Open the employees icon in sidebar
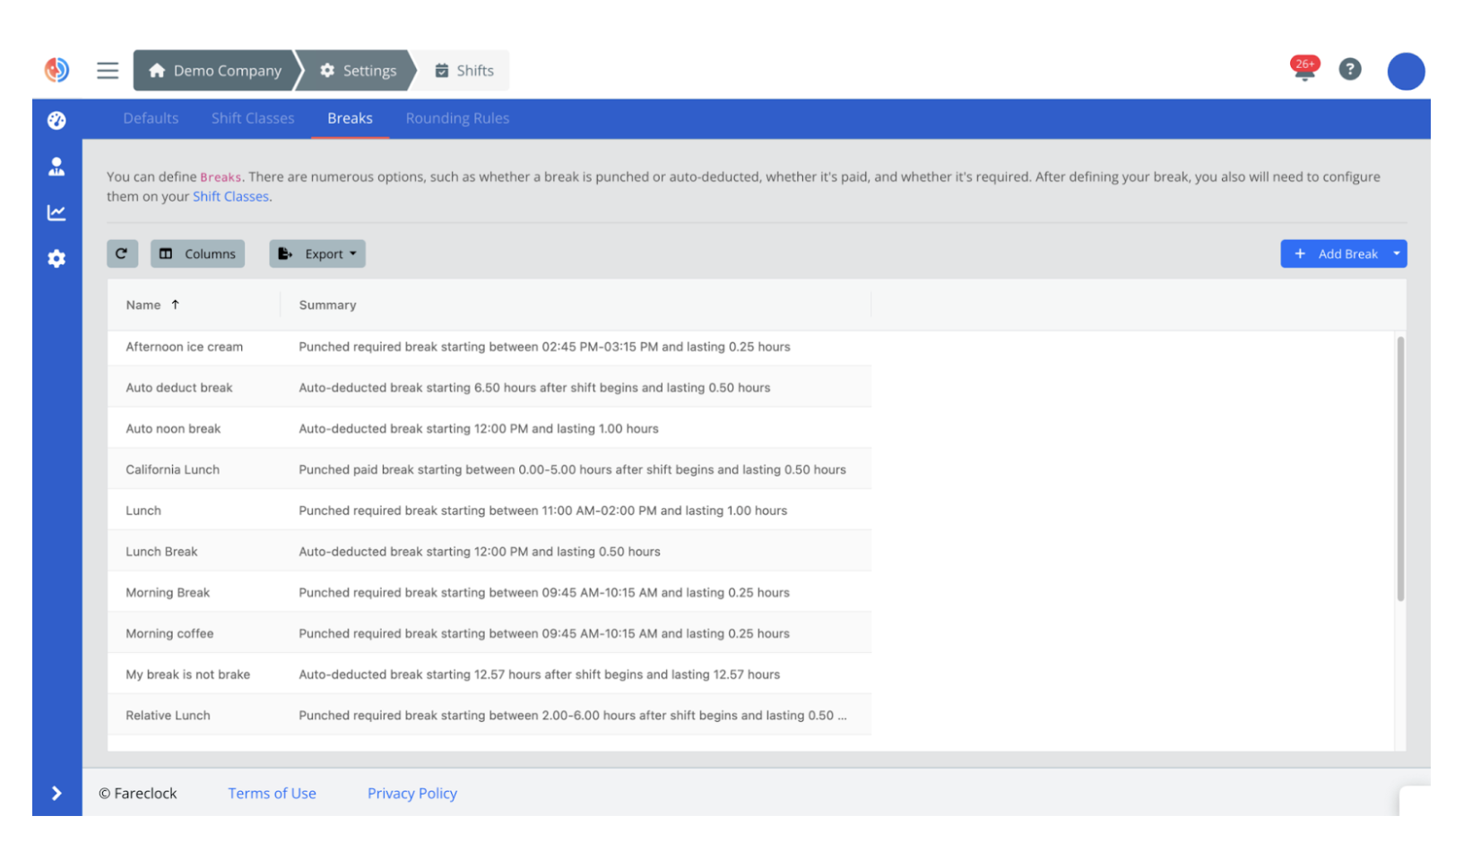This screenshot has width=1472, height=842. [x=56, y=167]
